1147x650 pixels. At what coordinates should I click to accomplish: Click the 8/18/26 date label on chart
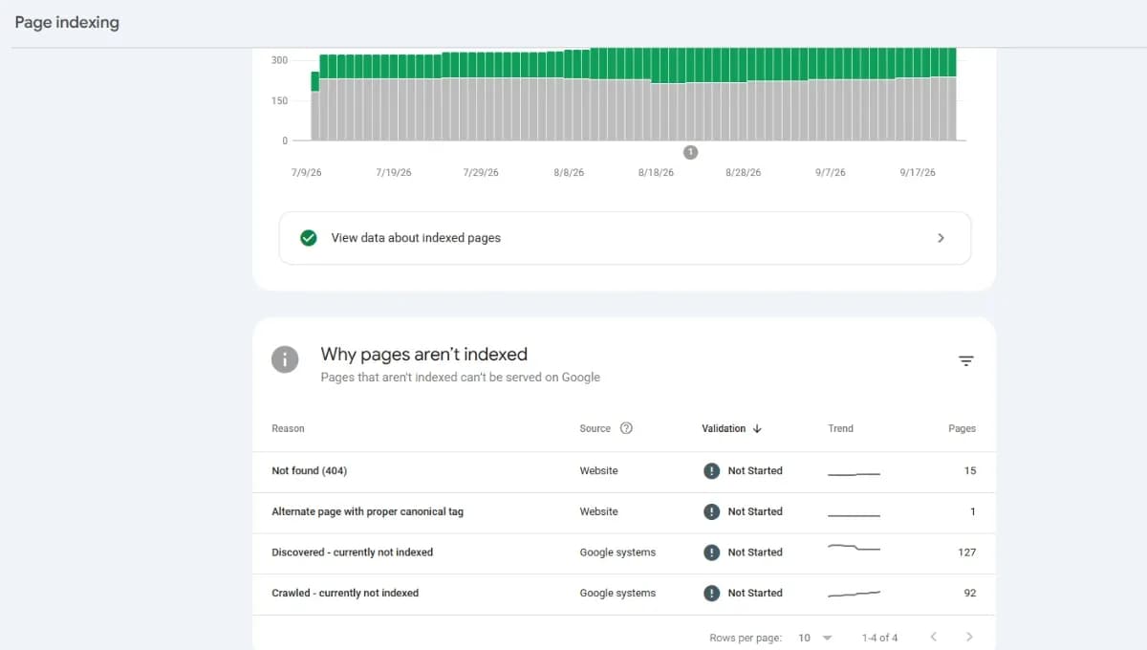pyautogui.click(x=656, y=173)
